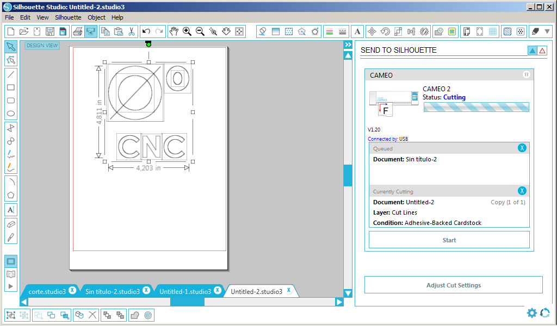This screenshot has height=326, width=557.
Task: Switch to Untitled-1.studio3 tab
Action: tap(185, 292)
